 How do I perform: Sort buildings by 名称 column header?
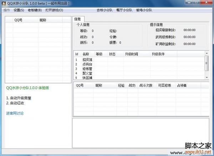88,54
